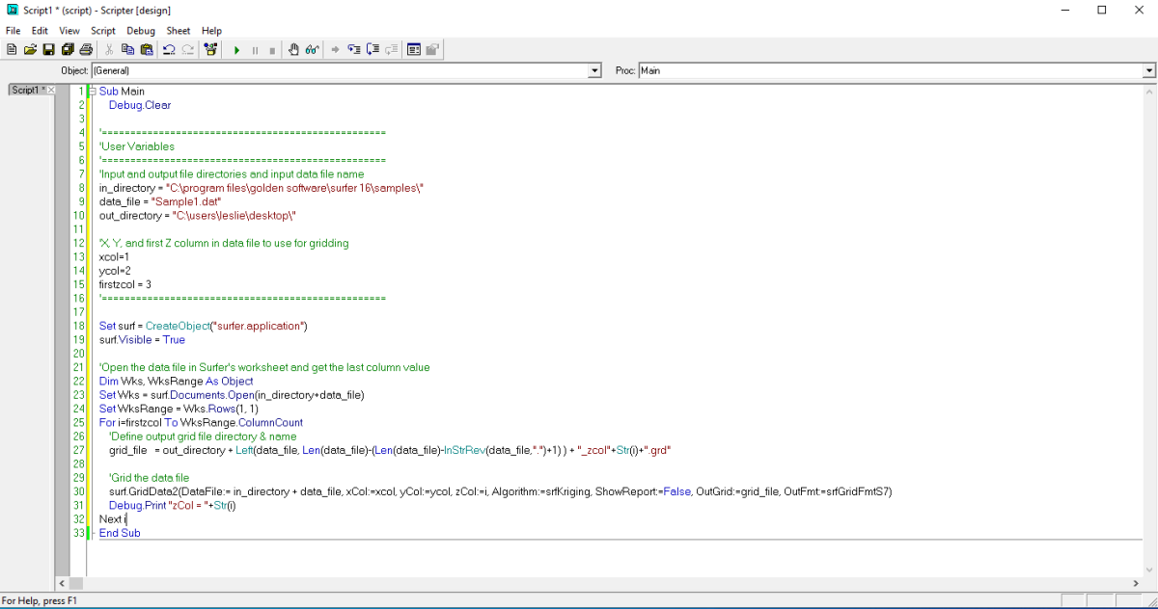The image size is (1158, 609).
Task: Open the Object dropdown showing [General]
Action: pos(595,70)
